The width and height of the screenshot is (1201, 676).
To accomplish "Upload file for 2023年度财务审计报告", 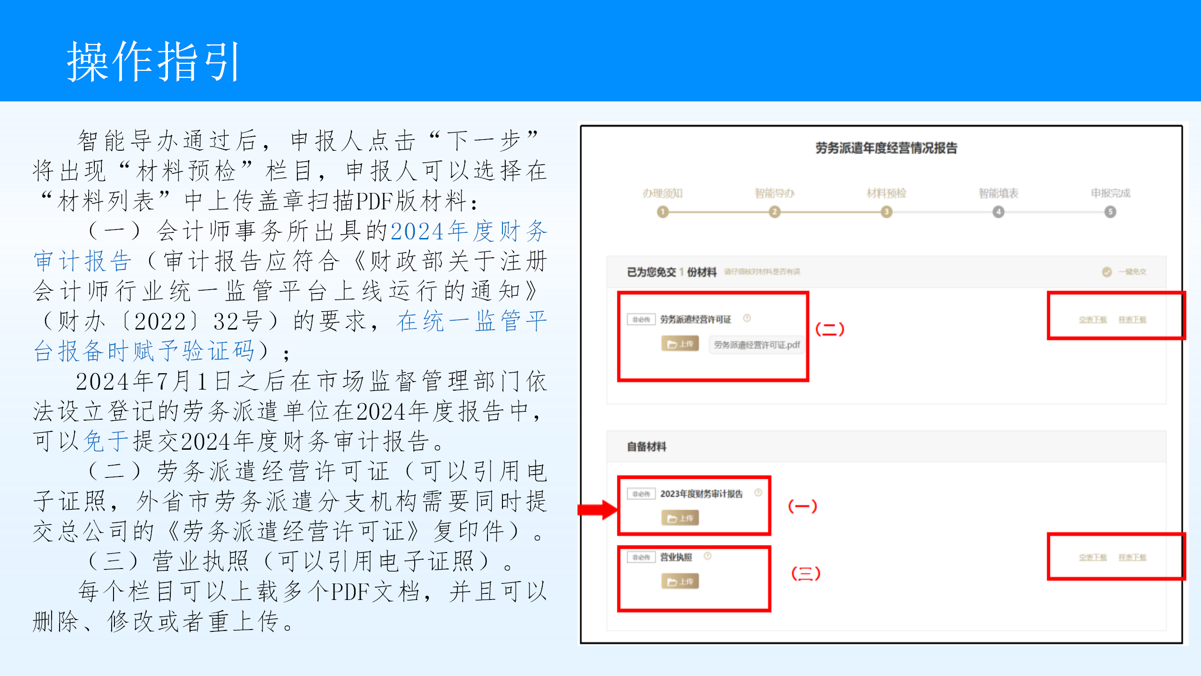I will pyautogui.click(x=680, y=518).
